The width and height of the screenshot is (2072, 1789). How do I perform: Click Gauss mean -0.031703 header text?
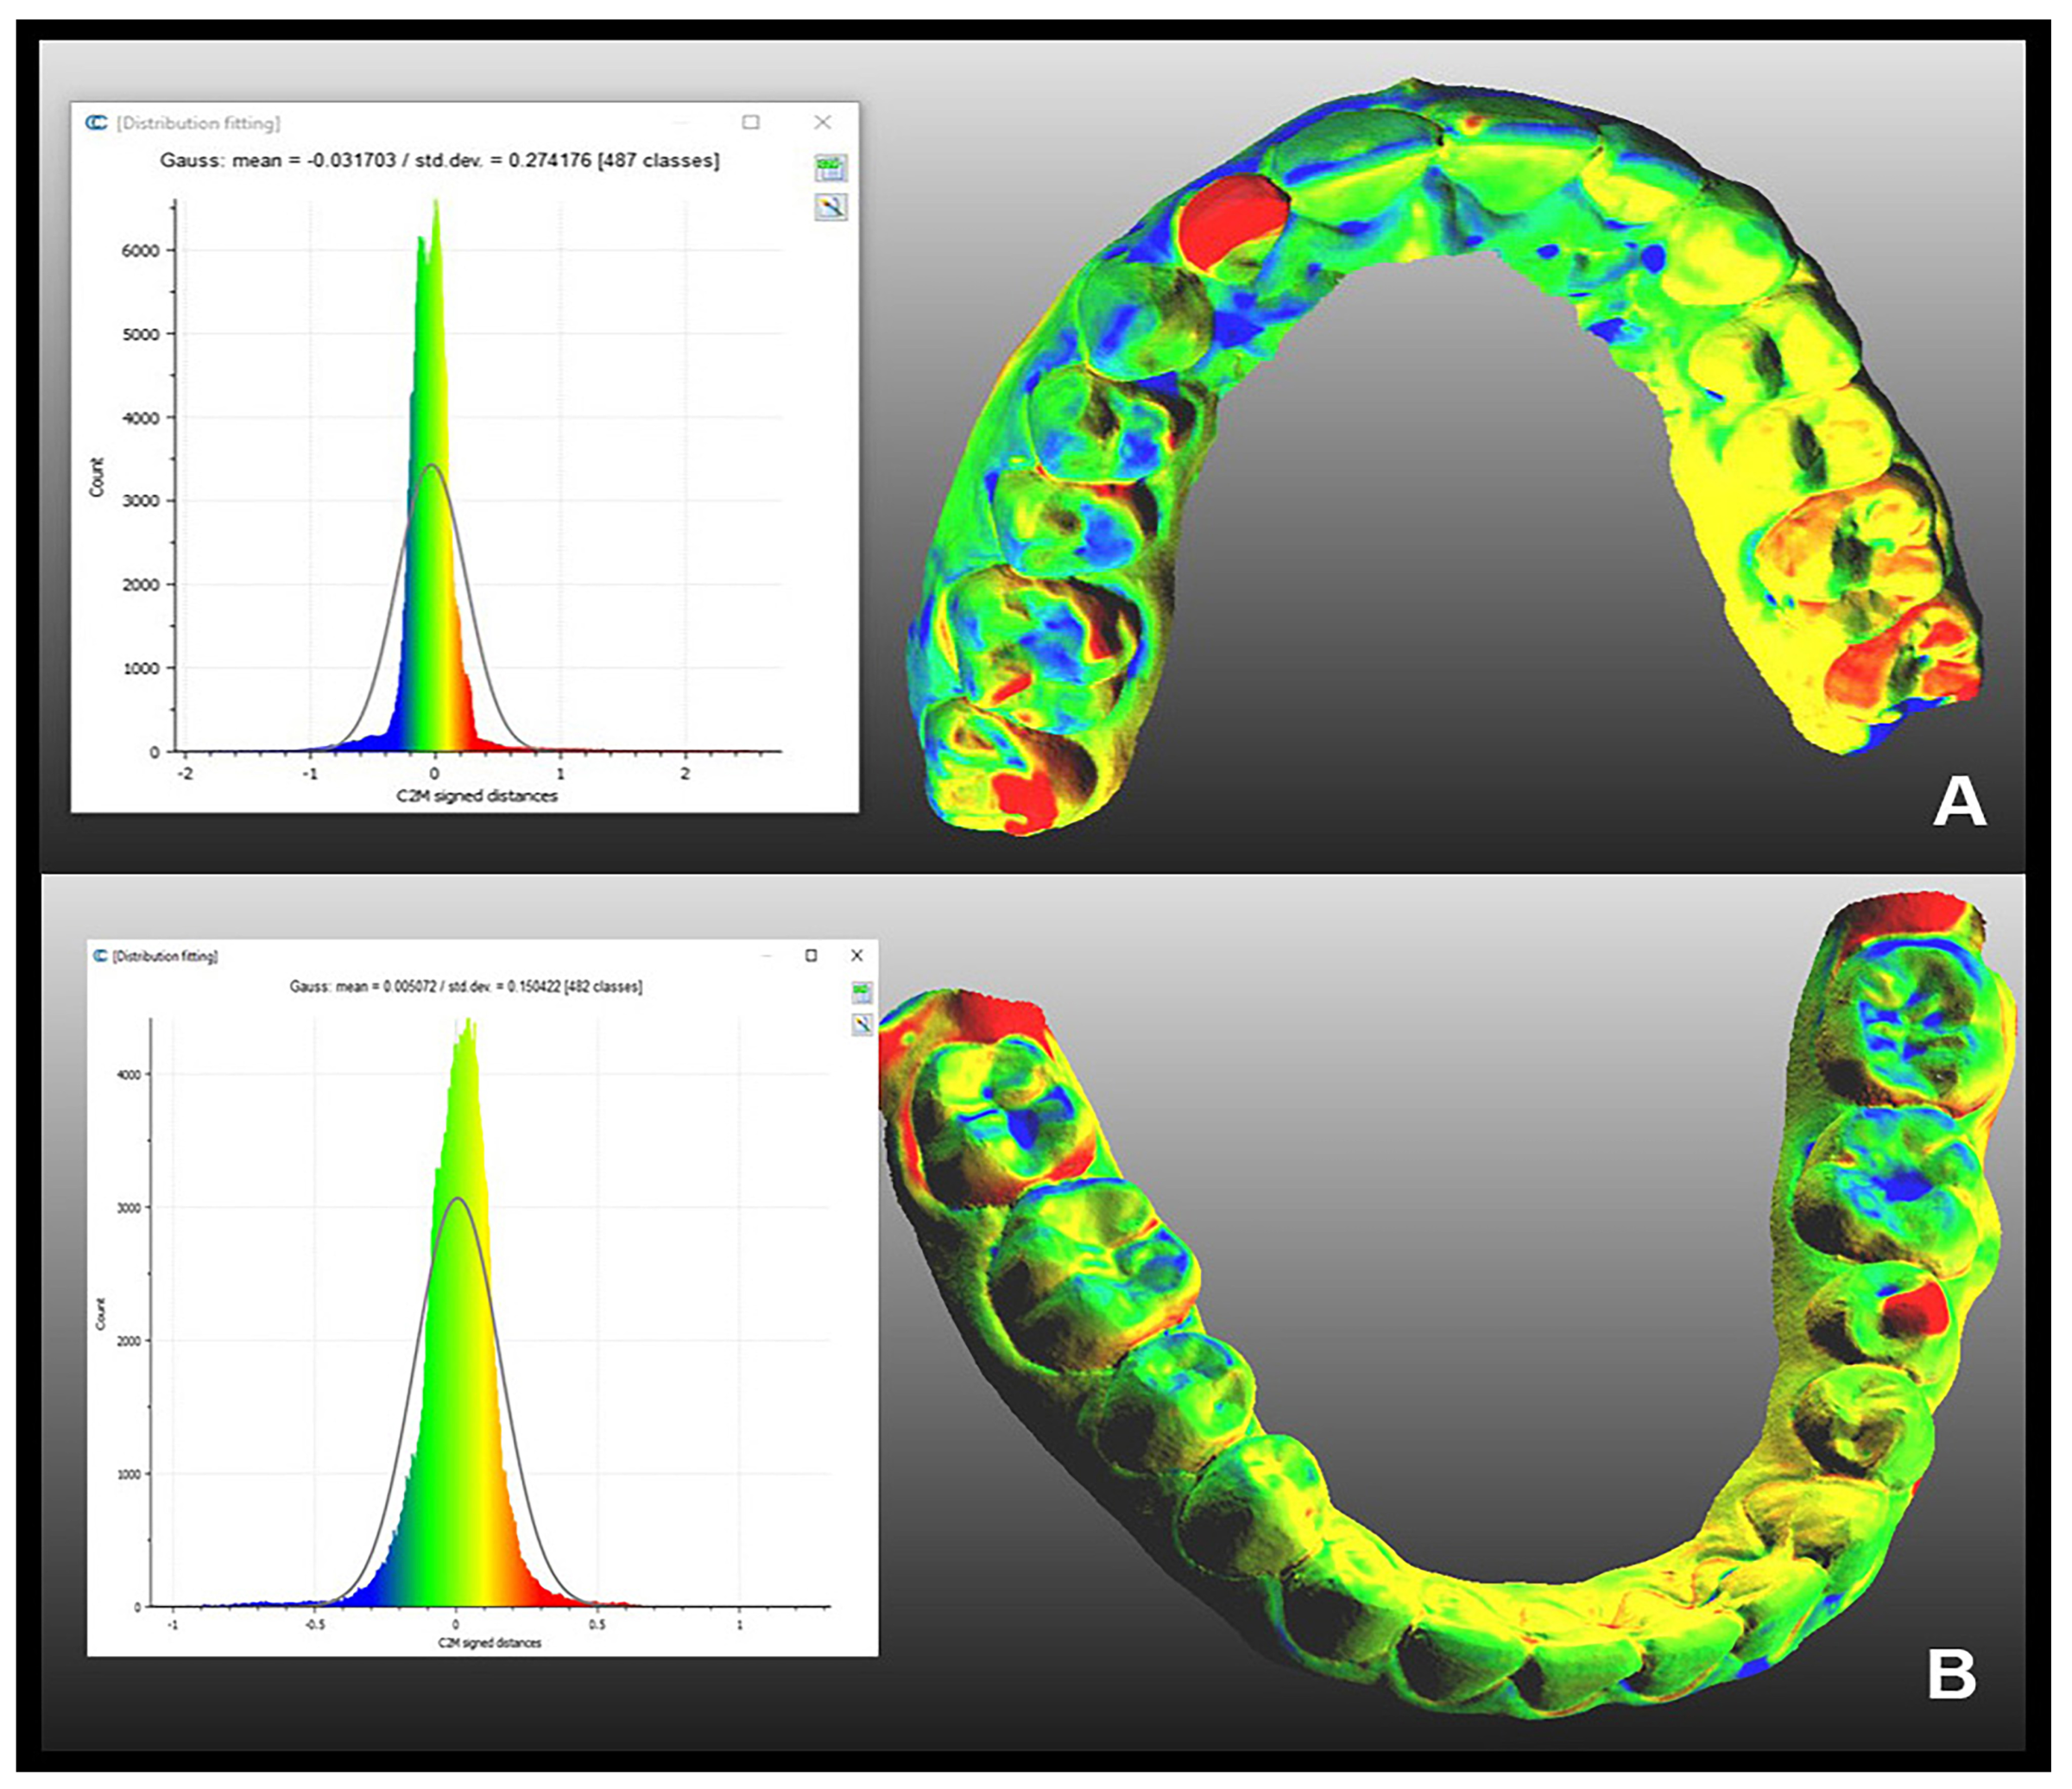click(x=439, y=160)
